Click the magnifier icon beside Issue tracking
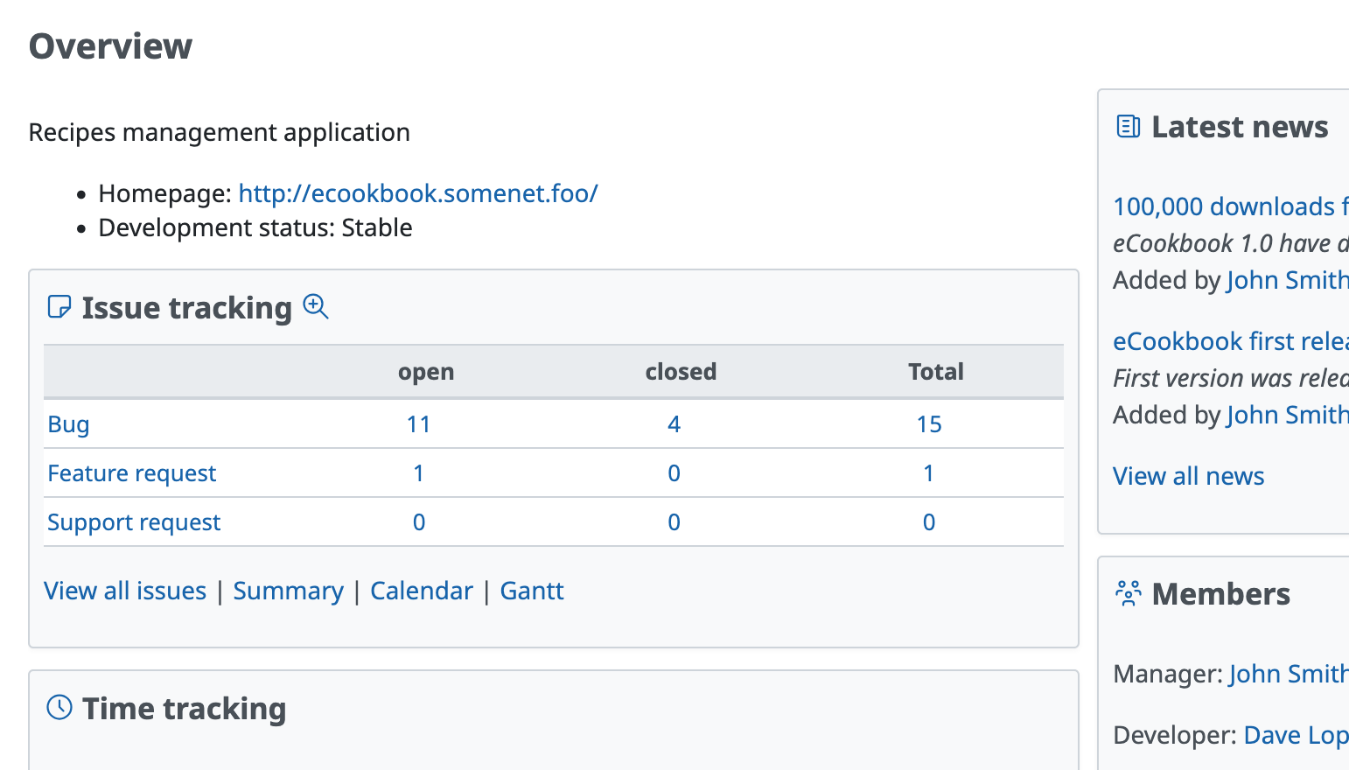This screenshot has width=1349, height=770. pos(316,307)
